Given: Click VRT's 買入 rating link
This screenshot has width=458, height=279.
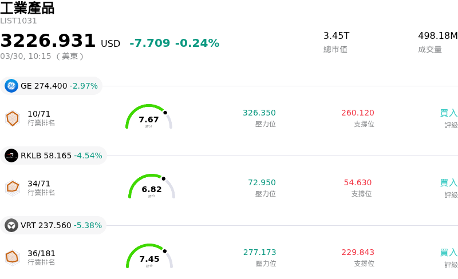Looking at the screenshot, I should pyautogui.click(x=448, y=253).
